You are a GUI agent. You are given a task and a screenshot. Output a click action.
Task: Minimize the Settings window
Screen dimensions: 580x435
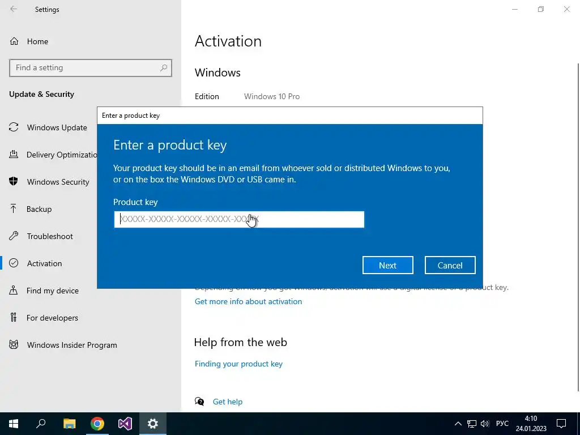coord(515,9)
